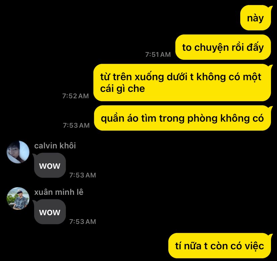Select the 'to chuyện rồi đấy' message
This screenshot has width=277, height=261.
tap(223, 47)
